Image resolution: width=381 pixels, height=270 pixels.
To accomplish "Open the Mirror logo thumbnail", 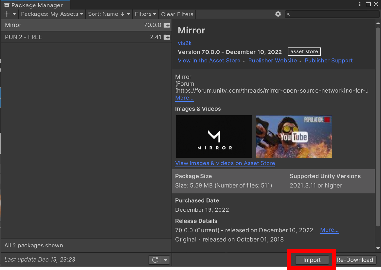I will 214,136.
